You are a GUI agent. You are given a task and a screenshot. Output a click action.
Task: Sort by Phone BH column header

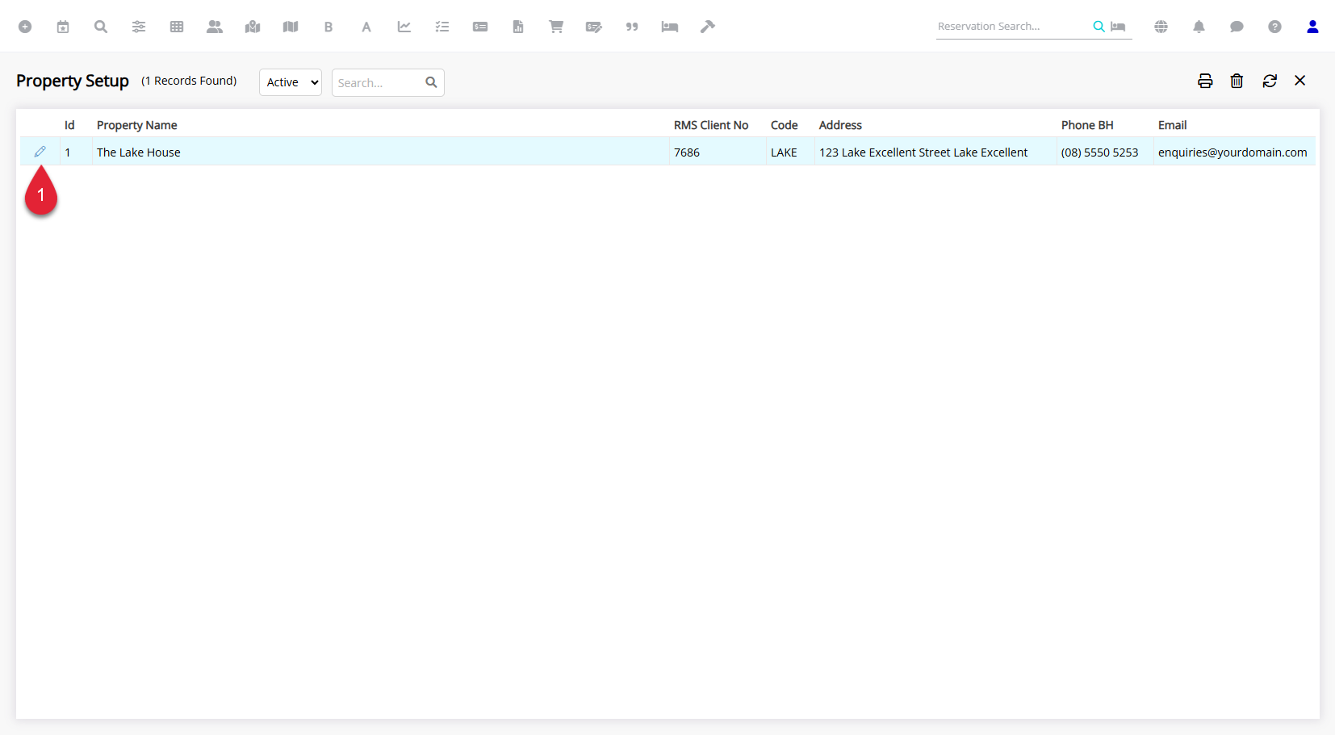tap(1087, 125)
